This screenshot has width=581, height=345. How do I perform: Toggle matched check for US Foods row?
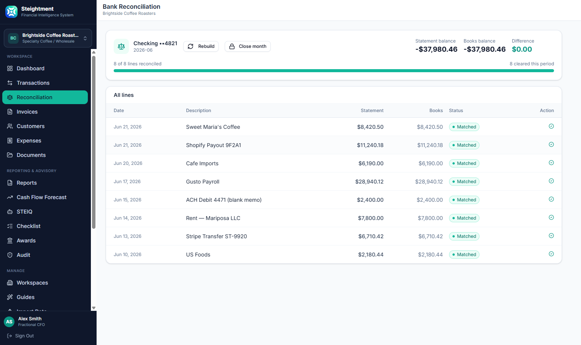[551, 254]
